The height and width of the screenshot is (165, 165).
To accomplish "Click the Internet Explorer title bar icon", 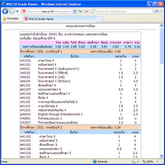I will point(3,4).
